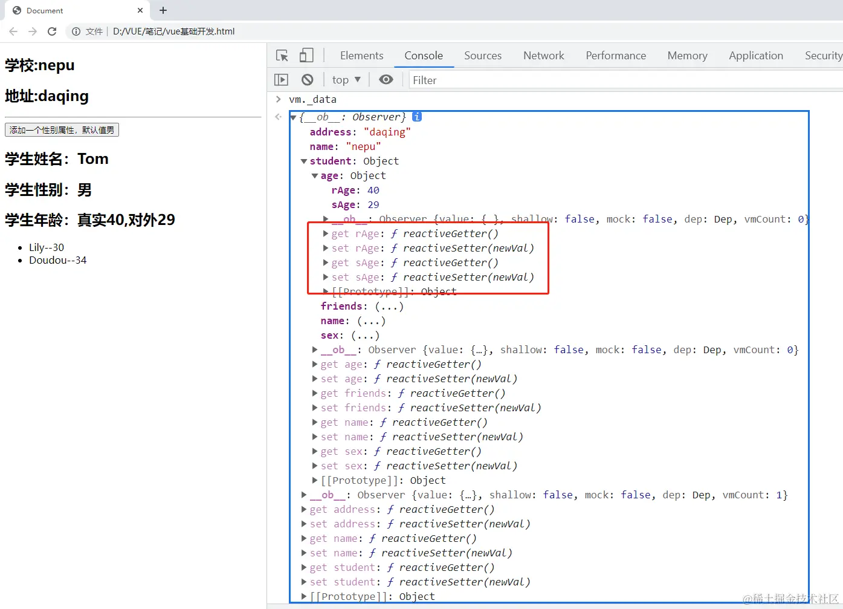
Task: Expand the set rAge reactiveSetter entry
Action: click(326, 248)
